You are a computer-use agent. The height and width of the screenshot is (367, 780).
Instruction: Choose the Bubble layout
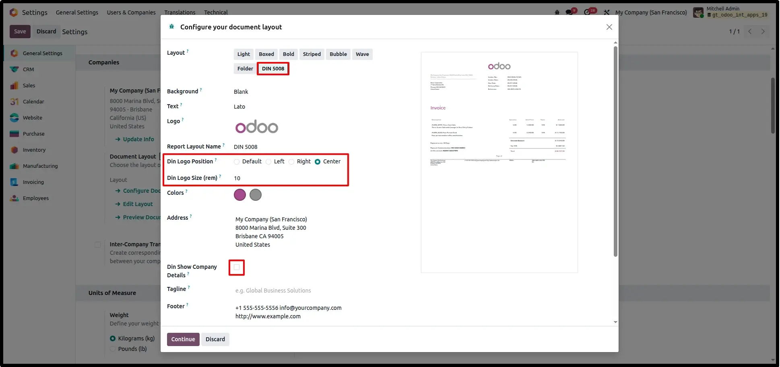pyautogui.click(x=338, y=54)
